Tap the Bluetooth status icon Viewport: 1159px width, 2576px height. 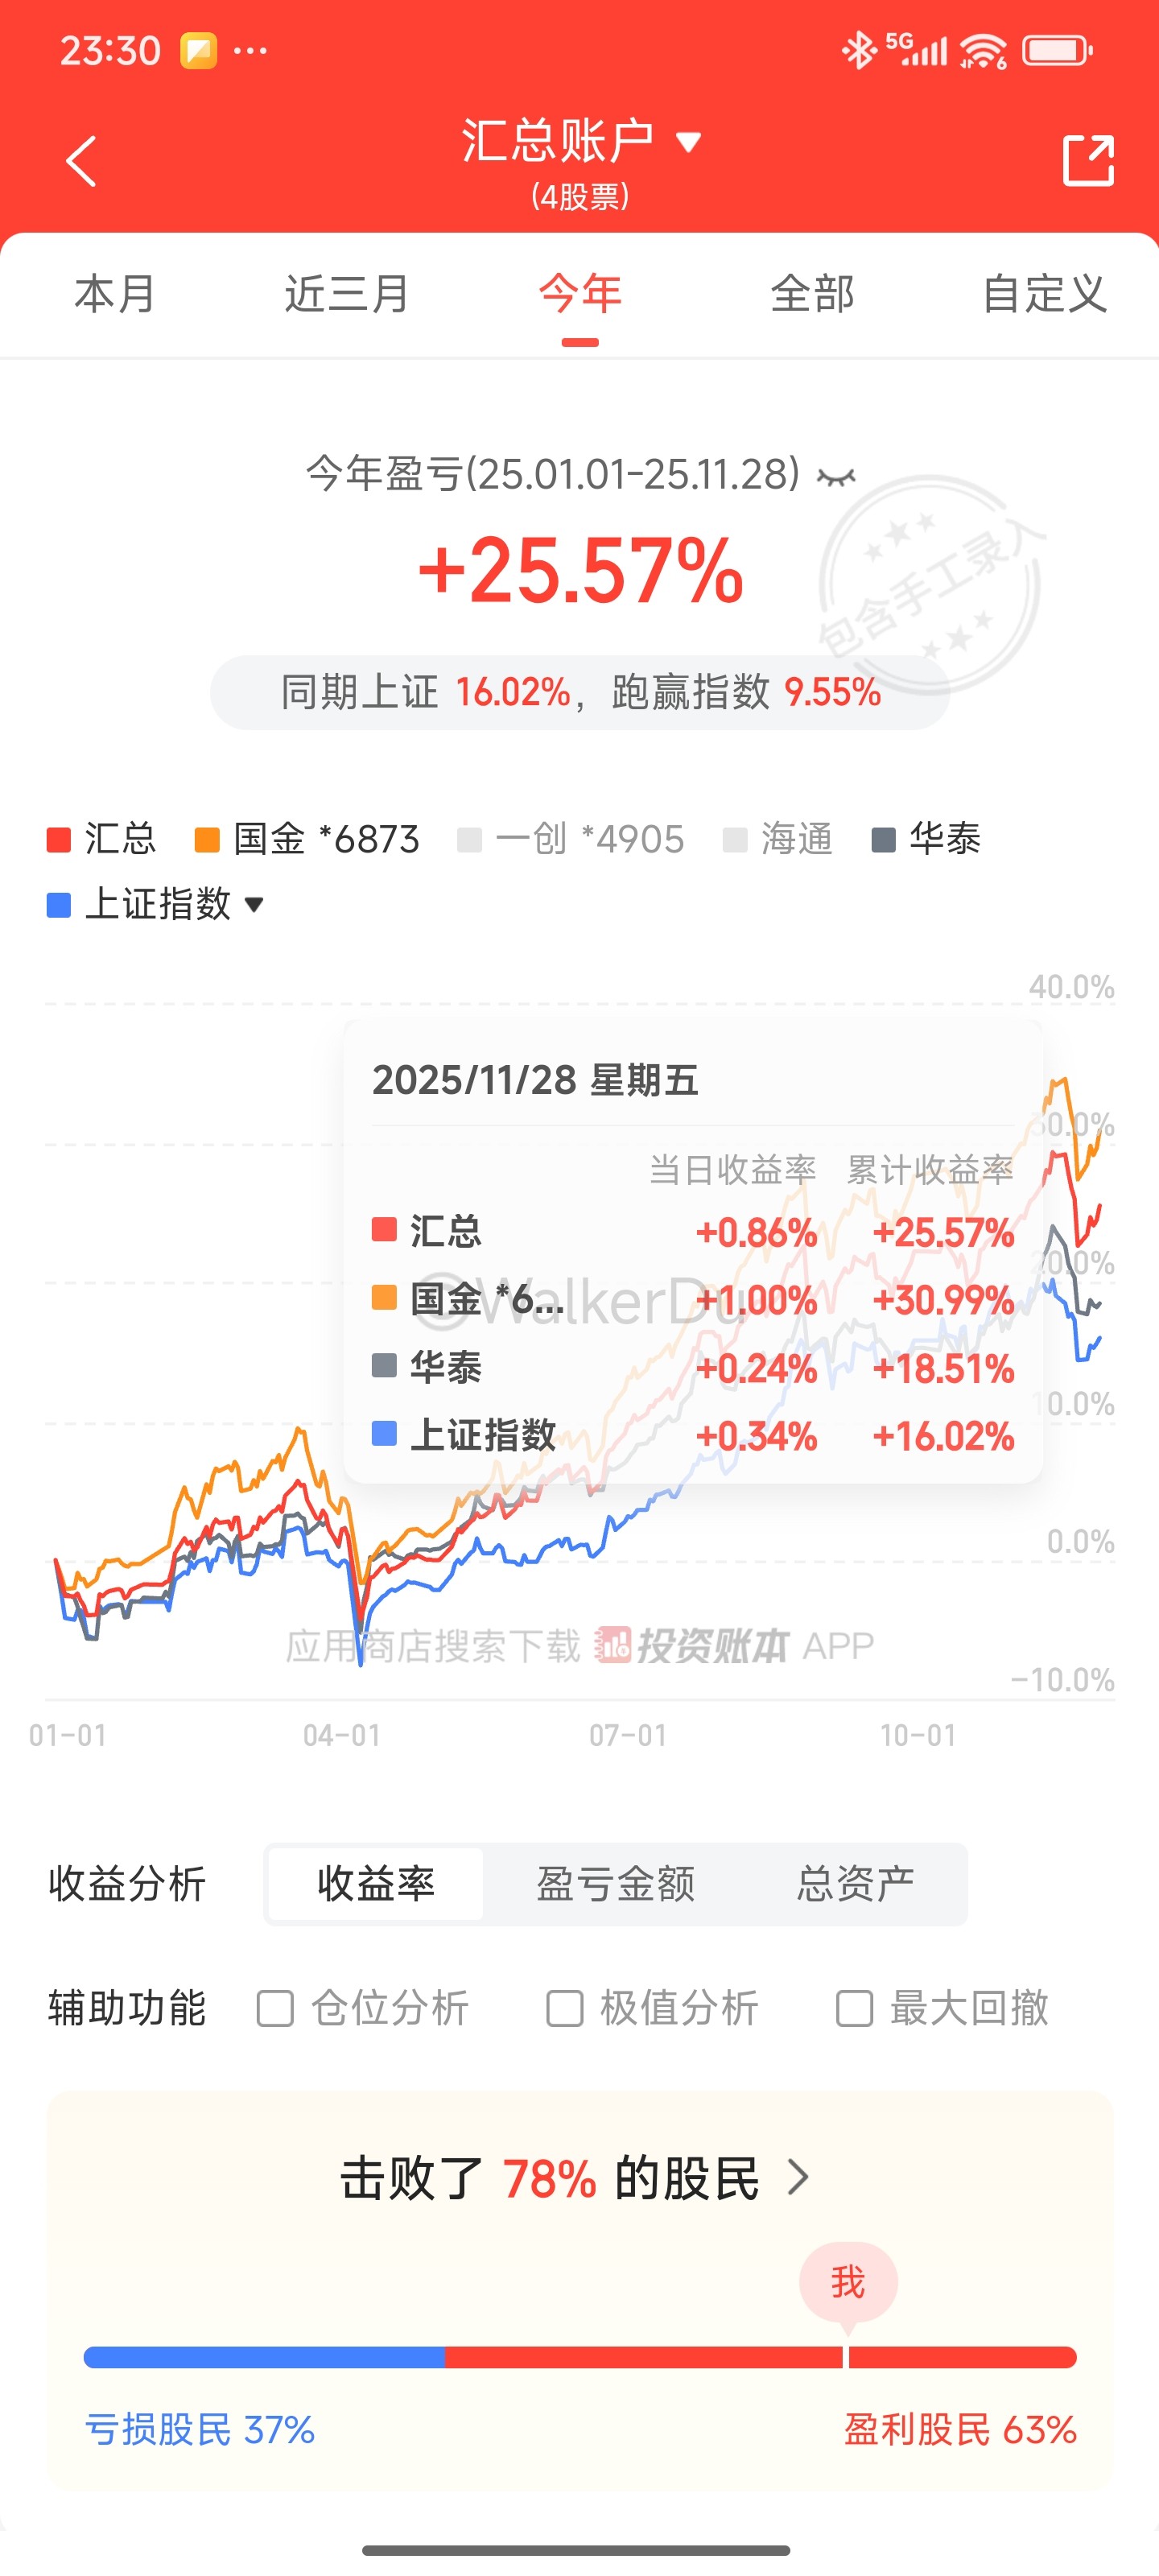point(857,50)
